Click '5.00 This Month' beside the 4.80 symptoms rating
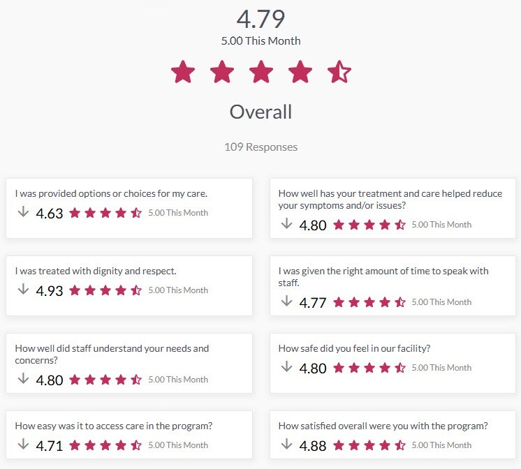Image resolution: width=521 pixels, height=469 pixels. (441, 225)
